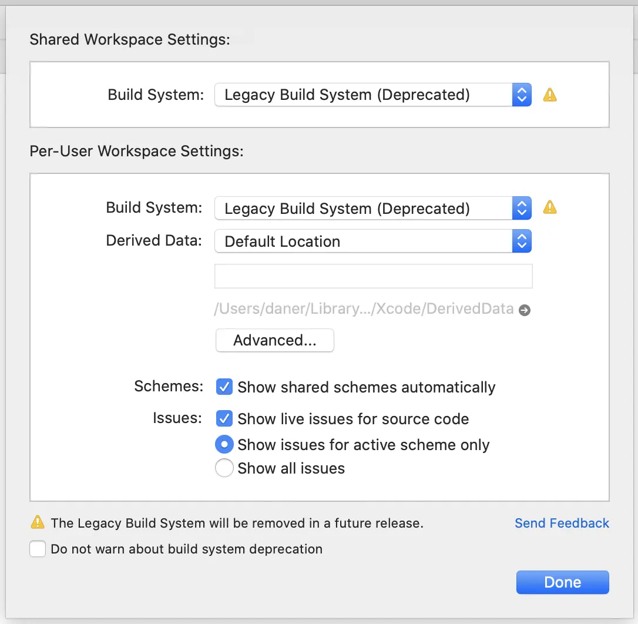This screenshot has height=624, width=638.
Task: Select Show all issues radio button
Action: point(224,468)
